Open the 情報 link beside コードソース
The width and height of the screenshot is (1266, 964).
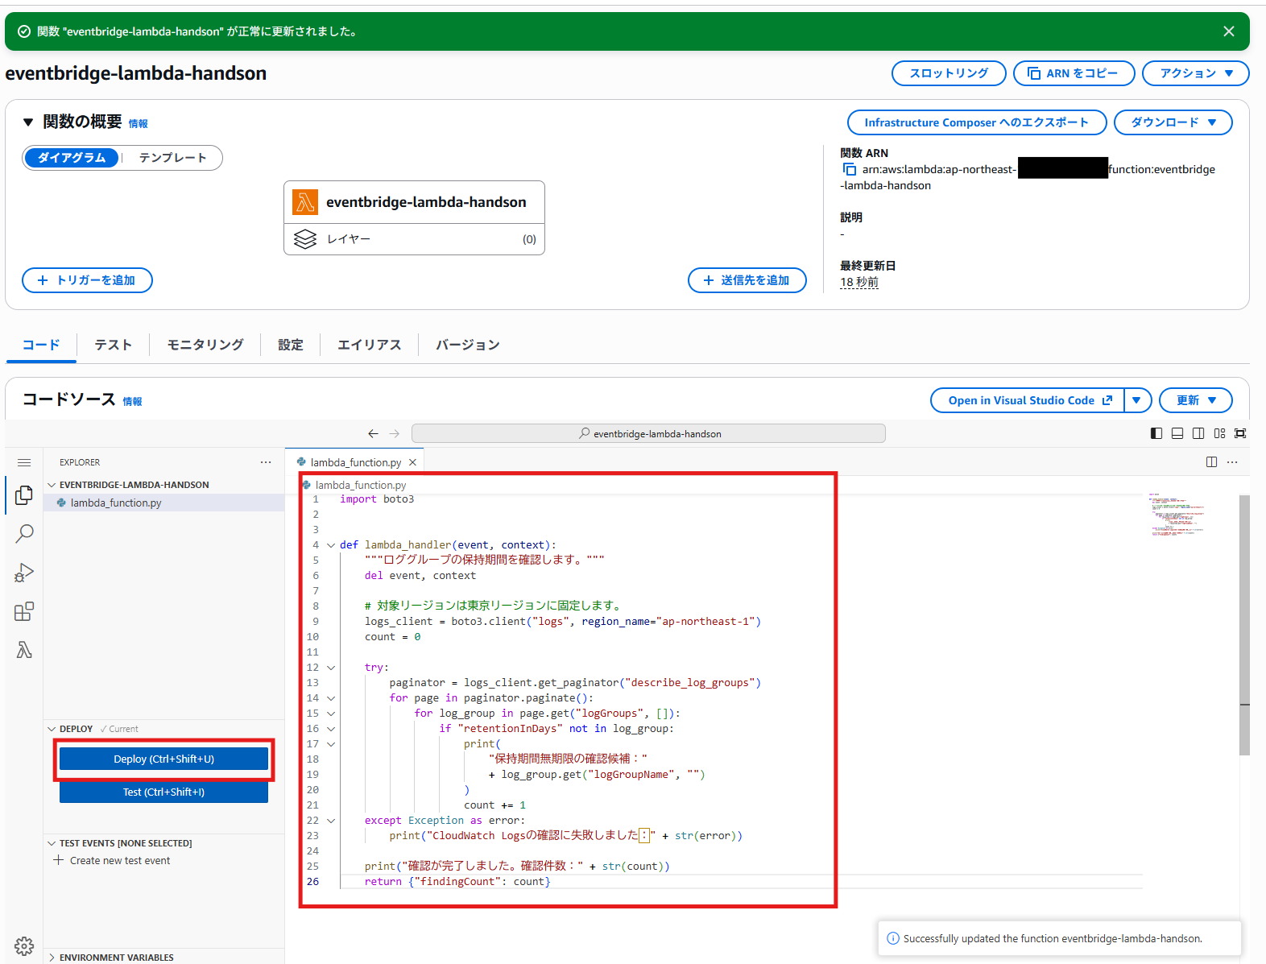coord(132,402)
